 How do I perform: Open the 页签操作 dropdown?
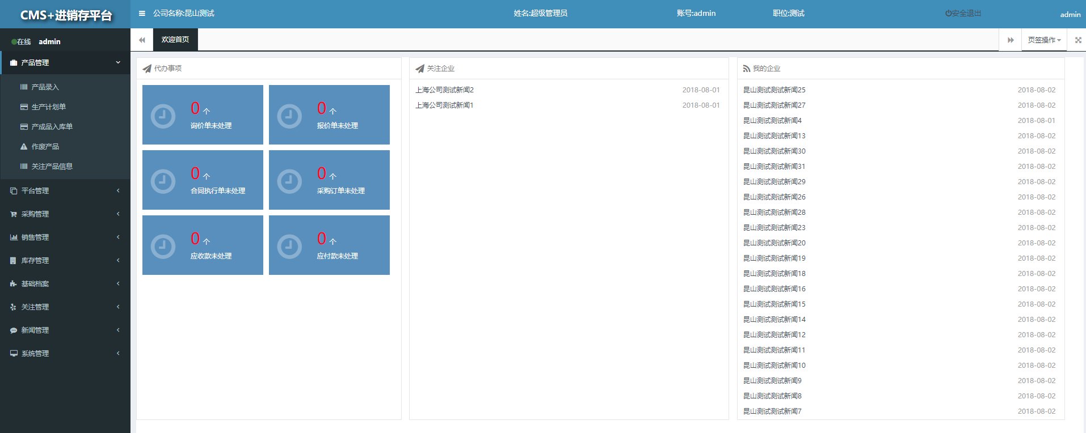pyautogui.click(x=1044, y=40)
